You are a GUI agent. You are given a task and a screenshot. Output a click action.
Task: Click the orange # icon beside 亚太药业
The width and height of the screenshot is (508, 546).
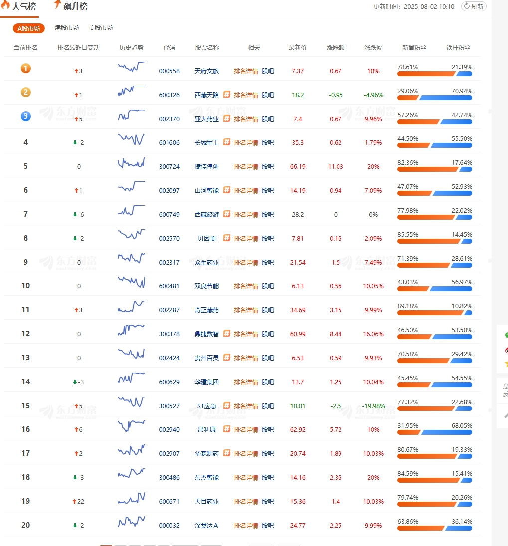[x=227, y=118]
